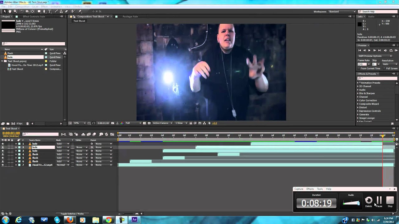This screenshot has height=224, width=399.
Task: Select the Eraser tool
Action: pos(66,11)
